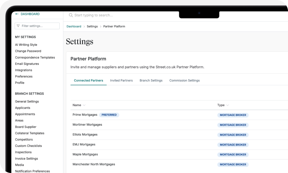Click the Settings breadcrumb item
The width and height of the screenshot is (288, 173).
pos(92,27)
